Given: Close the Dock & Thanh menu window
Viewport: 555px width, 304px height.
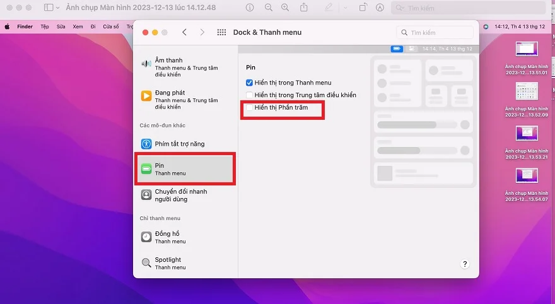Looking at the screenshot, I should 145,33.
